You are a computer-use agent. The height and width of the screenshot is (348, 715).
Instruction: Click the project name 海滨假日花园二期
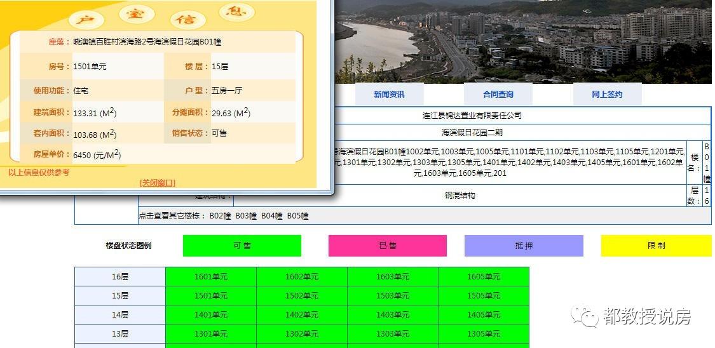point(472,133)
